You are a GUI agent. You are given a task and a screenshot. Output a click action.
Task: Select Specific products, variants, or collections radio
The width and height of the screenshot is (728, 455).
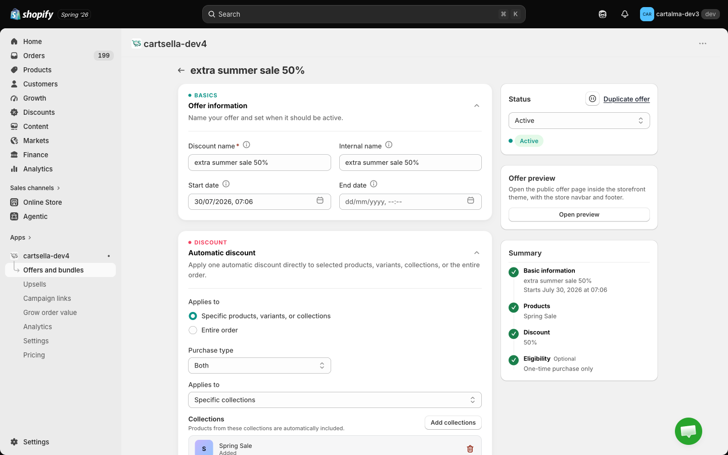click(x=193, y=316)
